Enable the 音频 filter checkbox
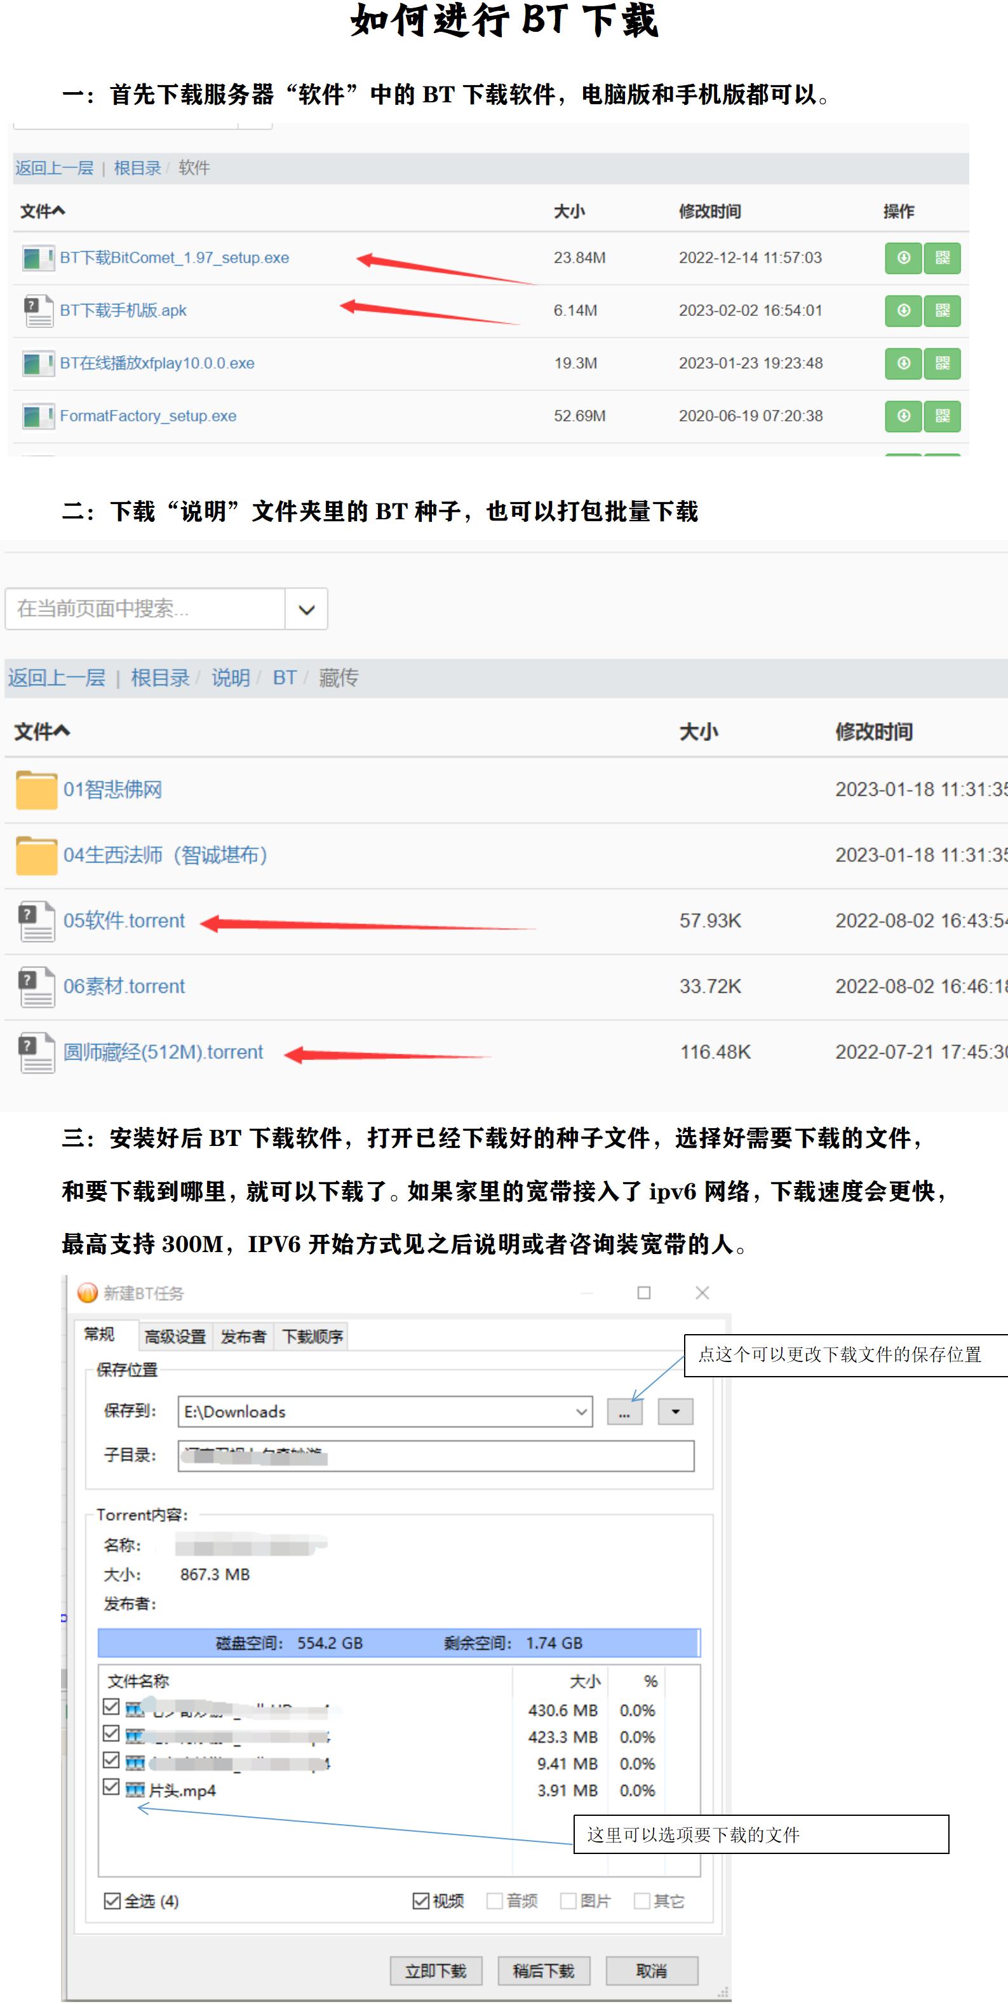 [x=494, y=1900]
